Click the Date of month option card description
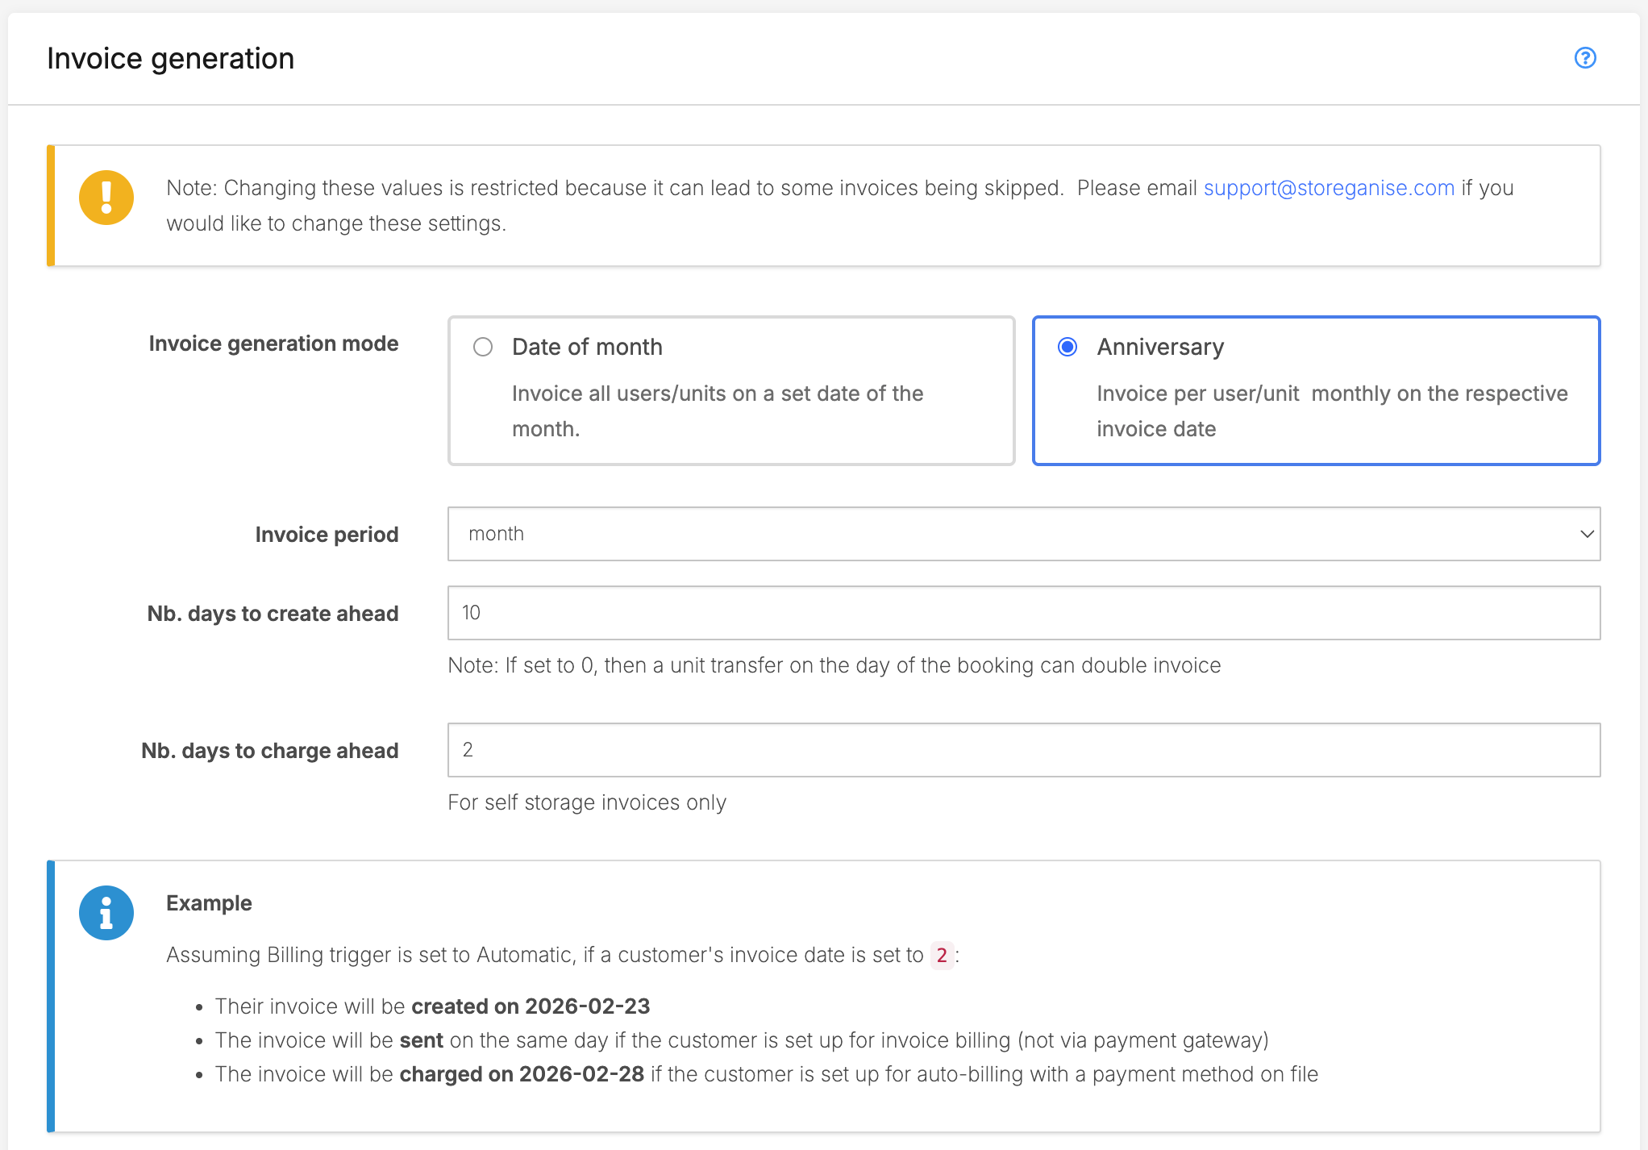Screen dimensions: 1648x1150 coord(717,410)
